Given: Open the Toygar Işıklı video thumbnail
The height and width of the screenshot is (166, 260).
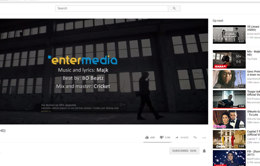Looking at the screenshot, I should click(x=229, y=99).
